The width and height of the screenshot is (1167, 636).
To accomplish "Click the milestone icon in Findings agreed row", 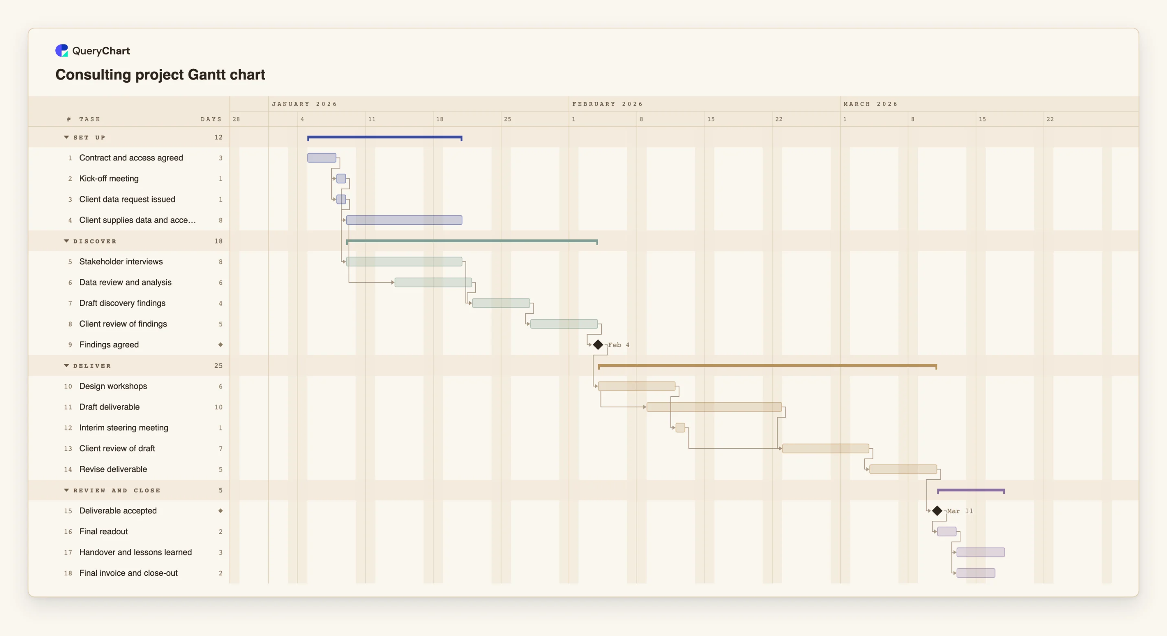I will tap(221, 345).
